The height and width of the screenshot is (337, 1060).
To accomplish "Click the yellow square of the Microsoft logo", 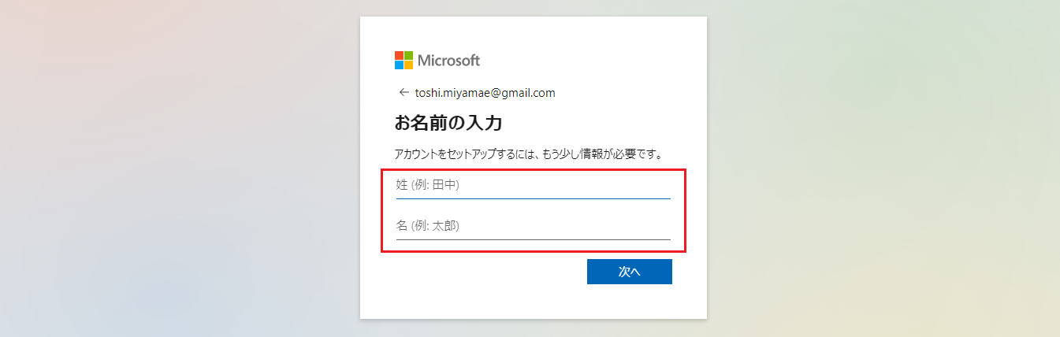I will point(408,65).
